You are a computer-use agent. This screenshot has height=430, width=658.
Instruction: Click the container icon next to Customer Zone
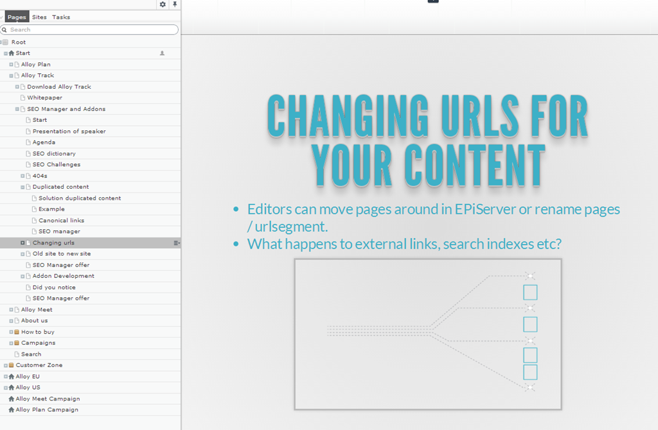[11, 365]
